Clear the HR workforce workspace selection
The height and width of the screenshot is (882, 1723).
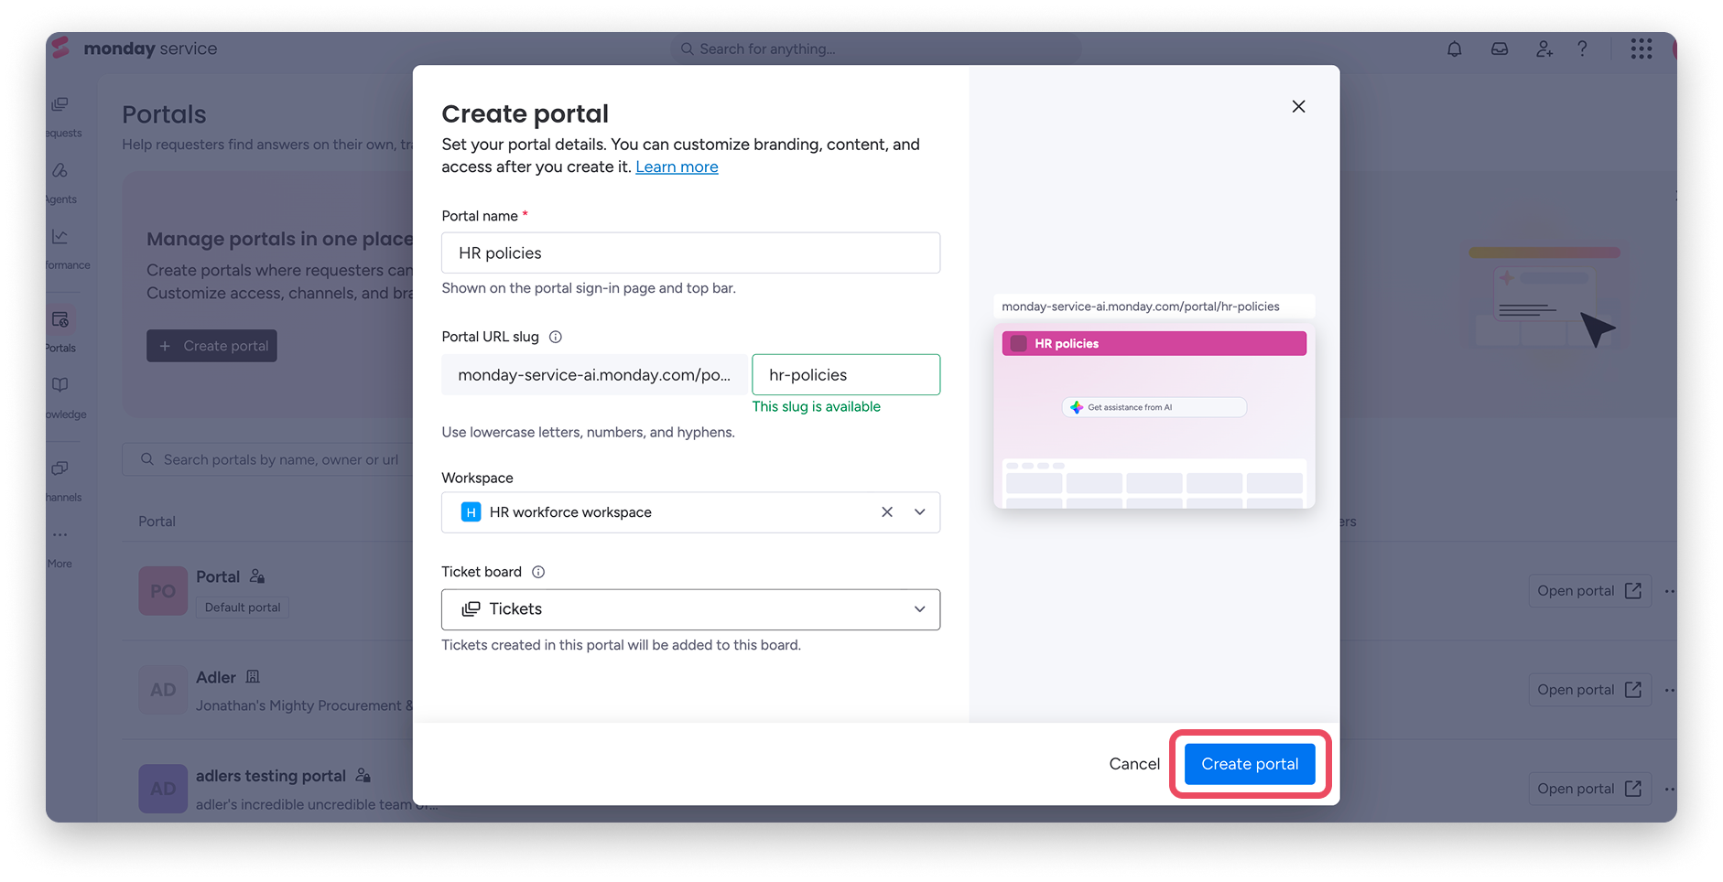(x=886, y=512)
